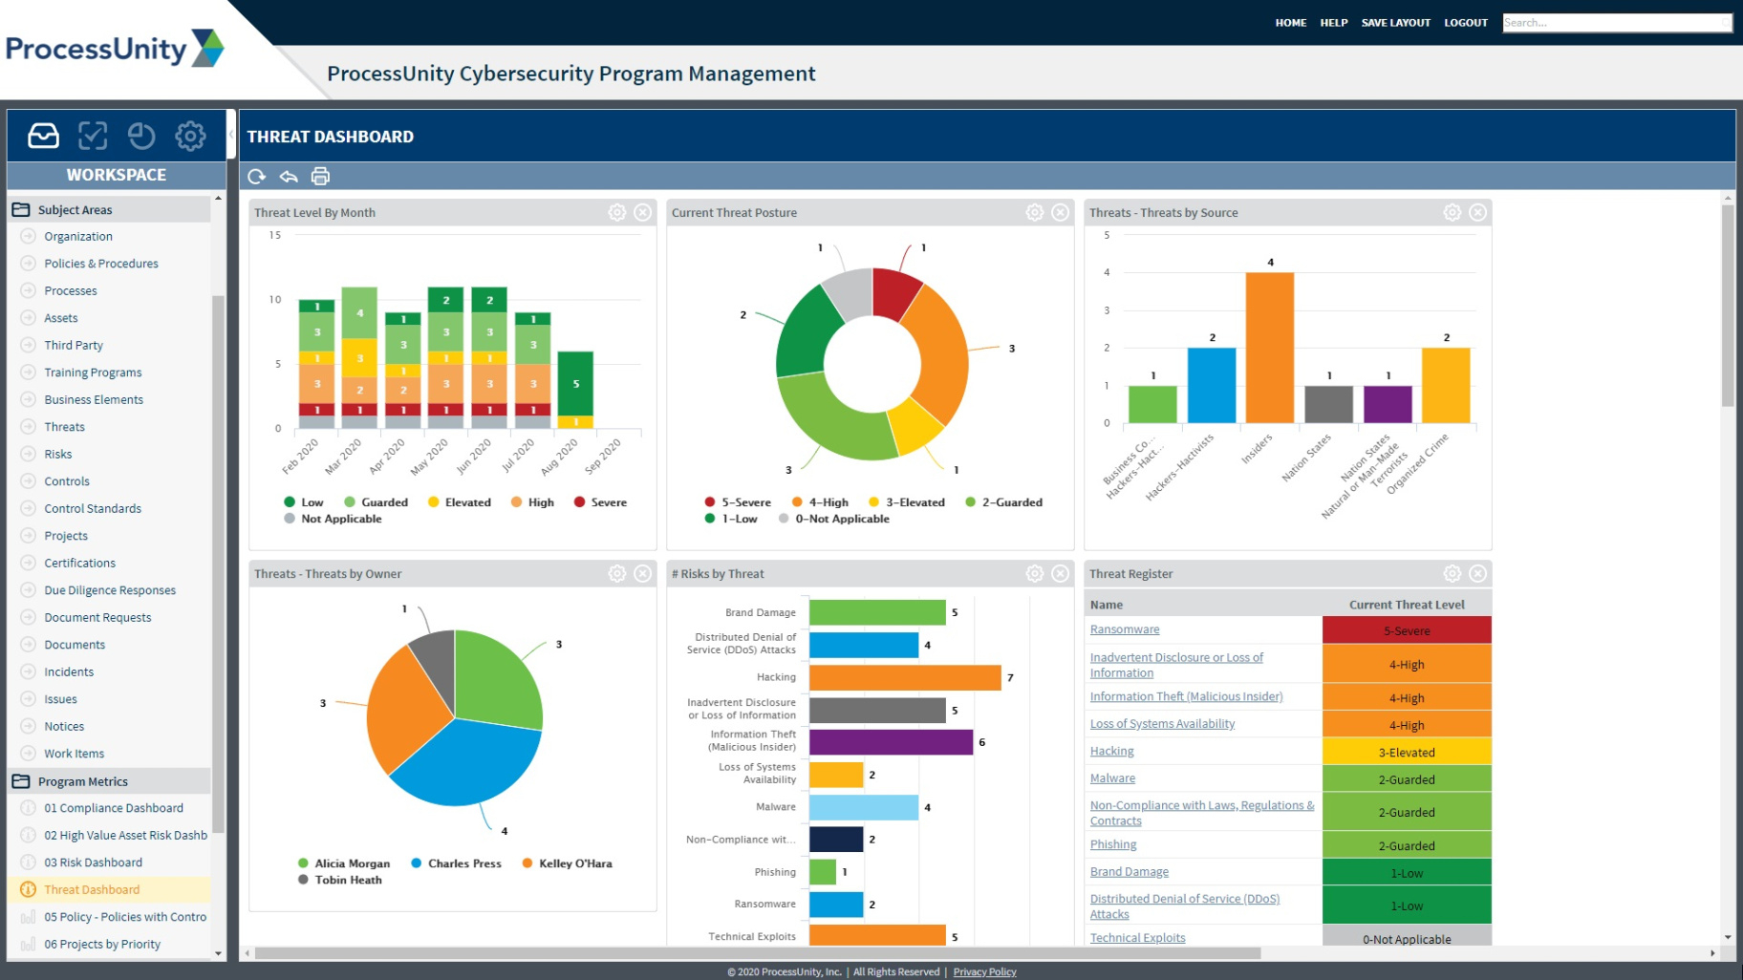Open the Hacking threat link
The image size is (1743, 980).
1111,752
